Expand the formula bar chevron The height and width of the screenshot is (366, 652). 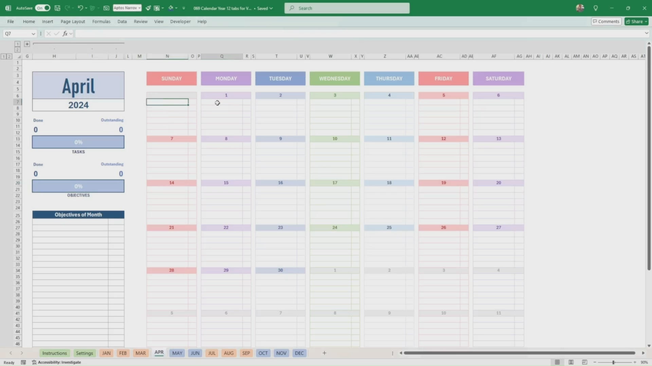click(646, 33)
